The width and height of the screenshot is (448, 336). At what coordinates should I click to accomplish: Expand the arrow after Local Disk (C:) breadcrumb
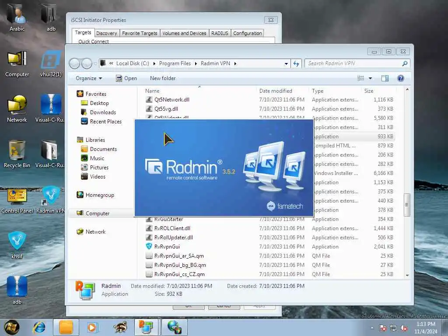point(154,63)
